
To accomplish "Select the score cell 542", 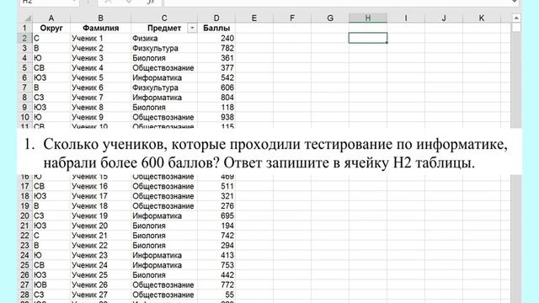I will pyautogui.click(x=216, y=77).
